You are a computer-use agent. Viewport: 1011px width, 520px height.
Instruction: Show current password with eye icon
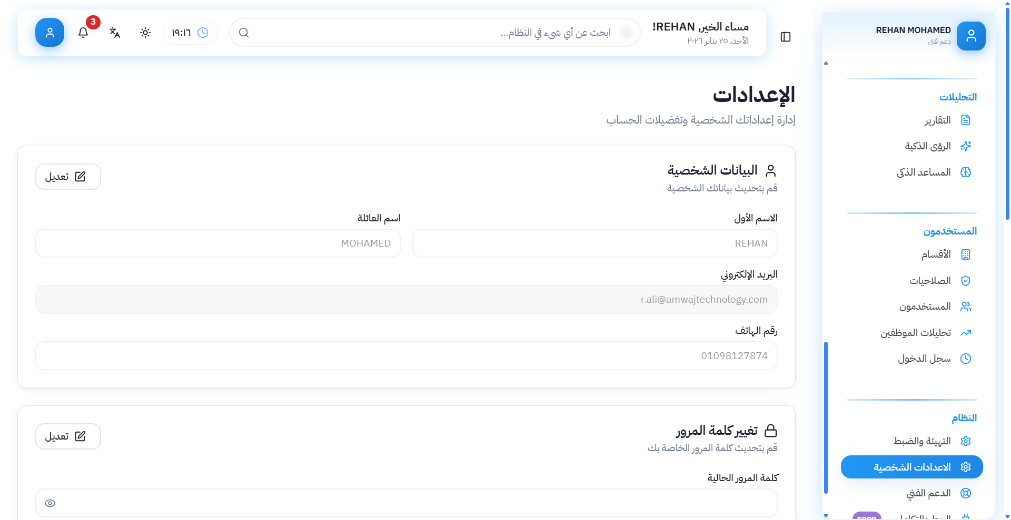point(50,503)
